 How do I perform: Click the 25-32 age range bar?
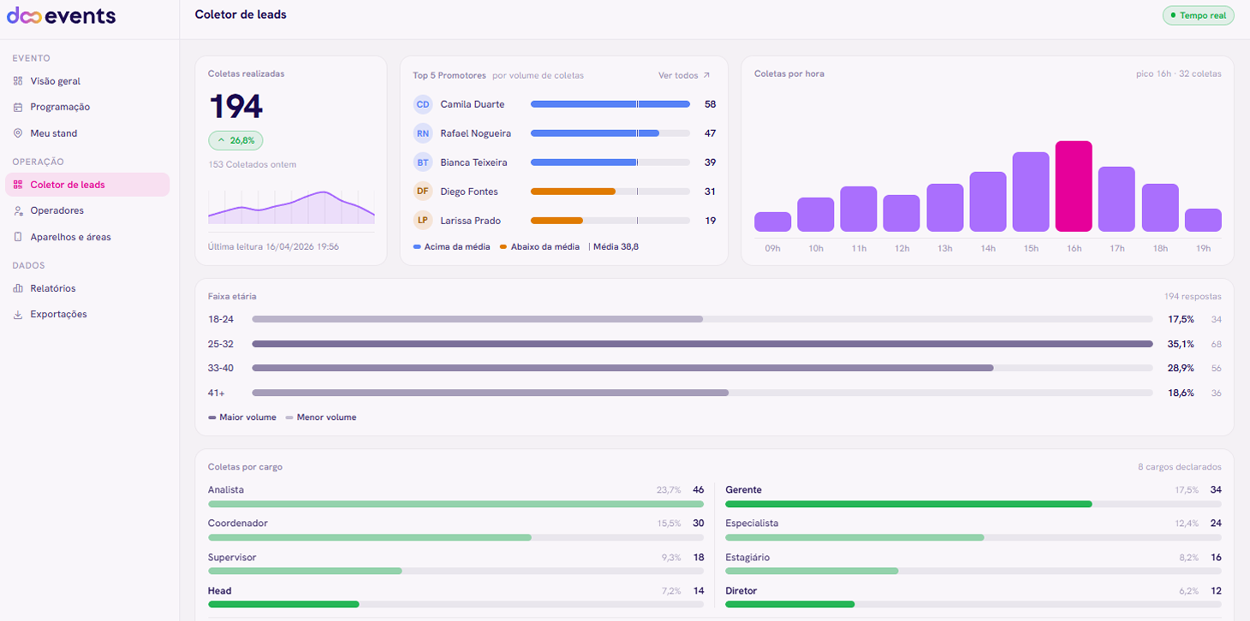[702, 344]
